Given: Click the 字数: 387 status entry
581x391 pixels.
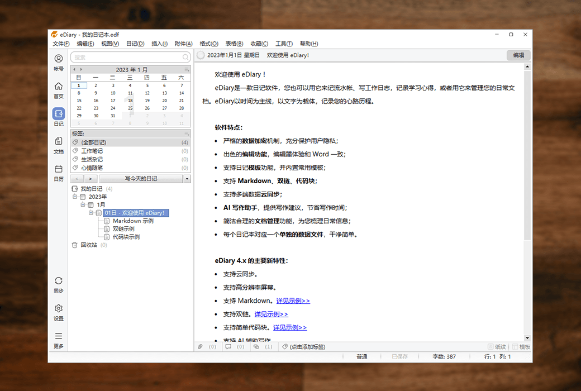Looking at the screenshot, I should (x=444, y=356).
